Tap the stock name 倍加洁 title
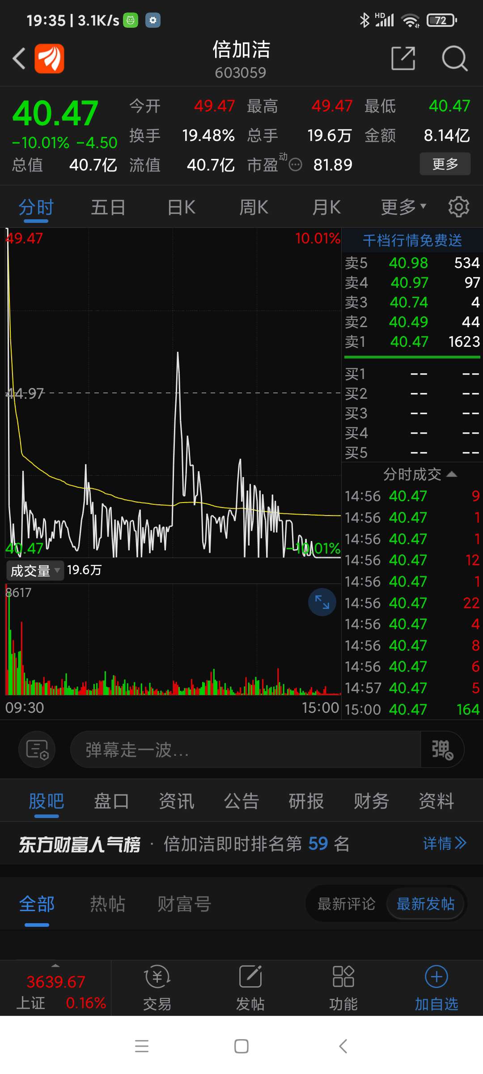Viewport: 483px width, 1074px height. 241,49
